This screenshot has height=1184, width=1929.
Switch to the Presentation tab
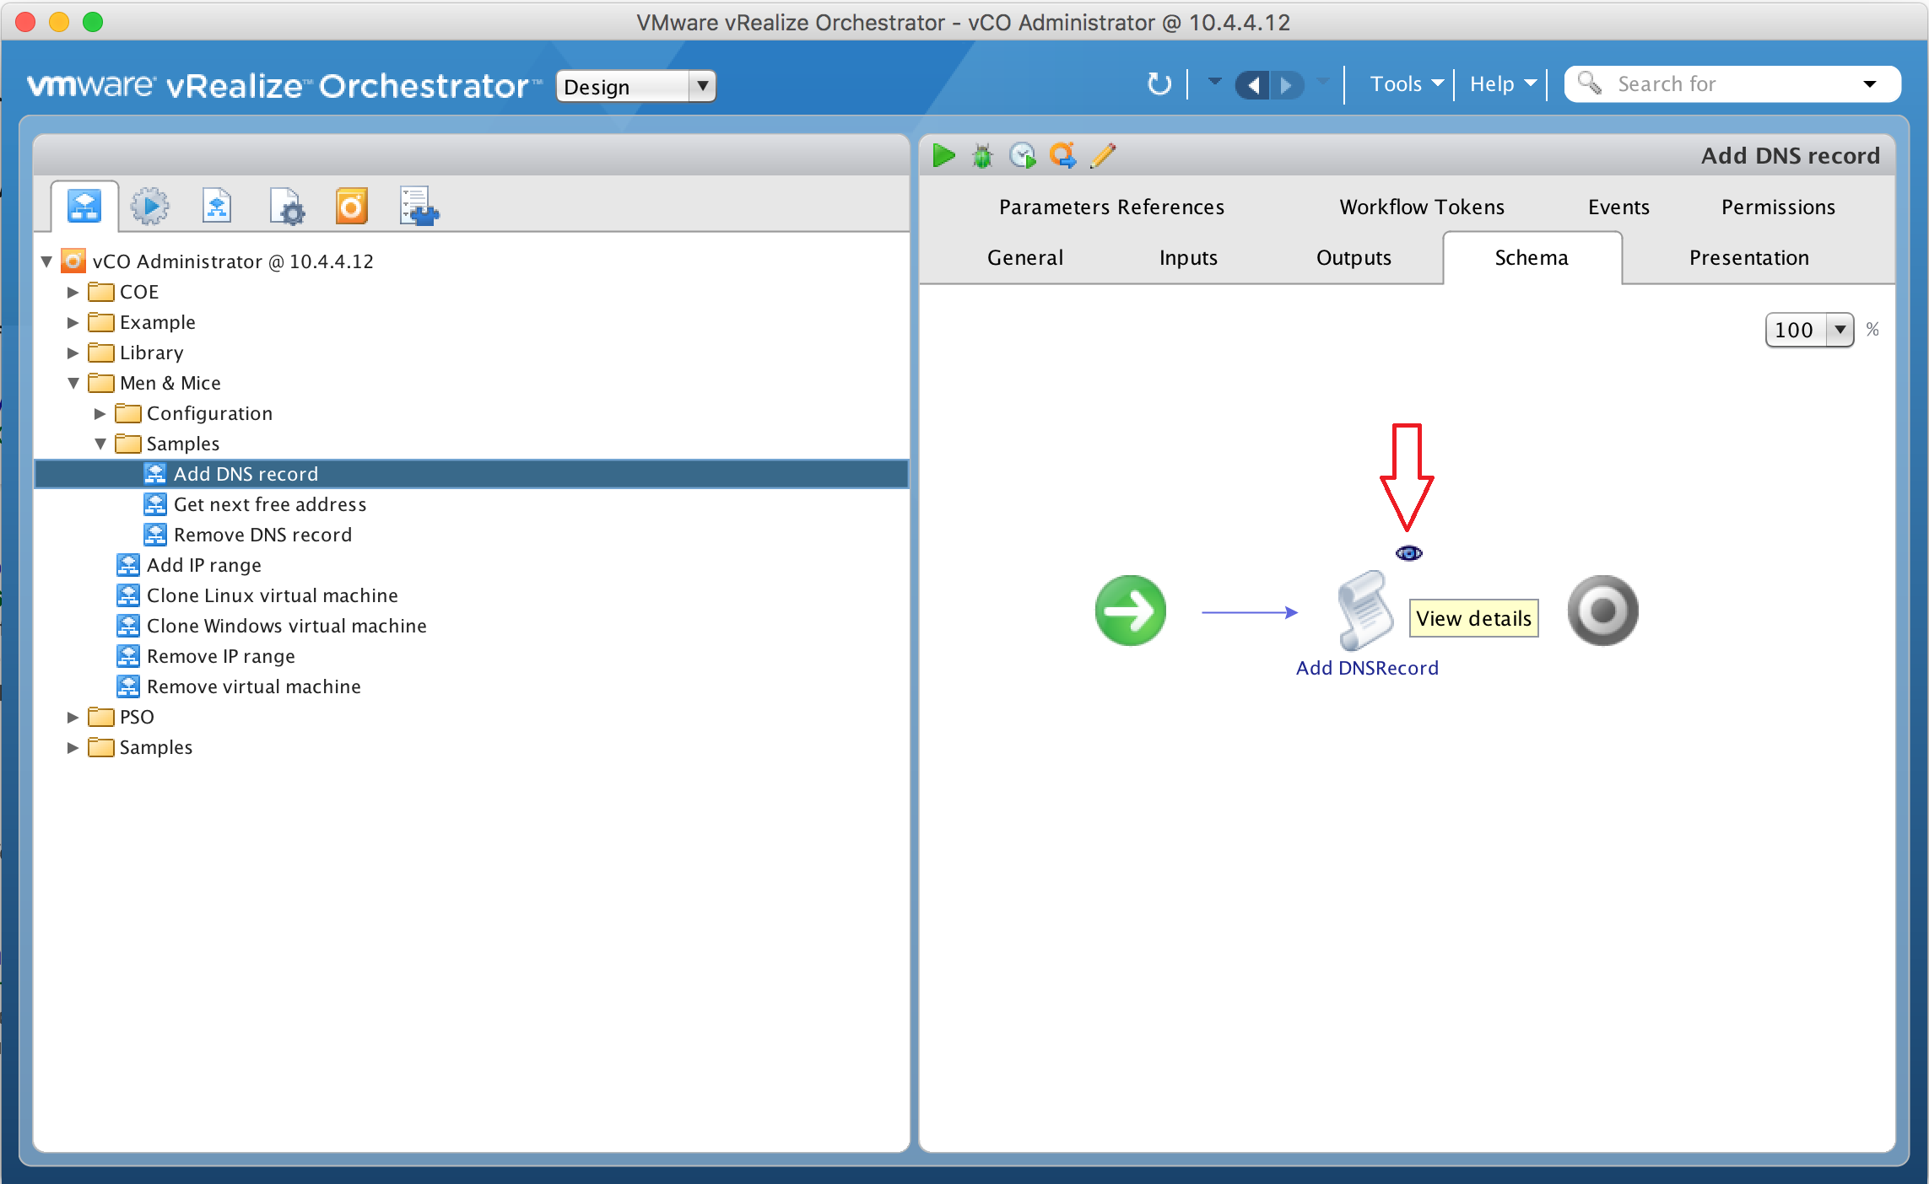pos(1749,258)
